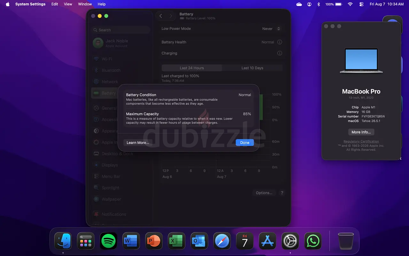Viewport: 409px width, 256px height.
Task: Go back using the left chevron in Settings
Action: 161,16
